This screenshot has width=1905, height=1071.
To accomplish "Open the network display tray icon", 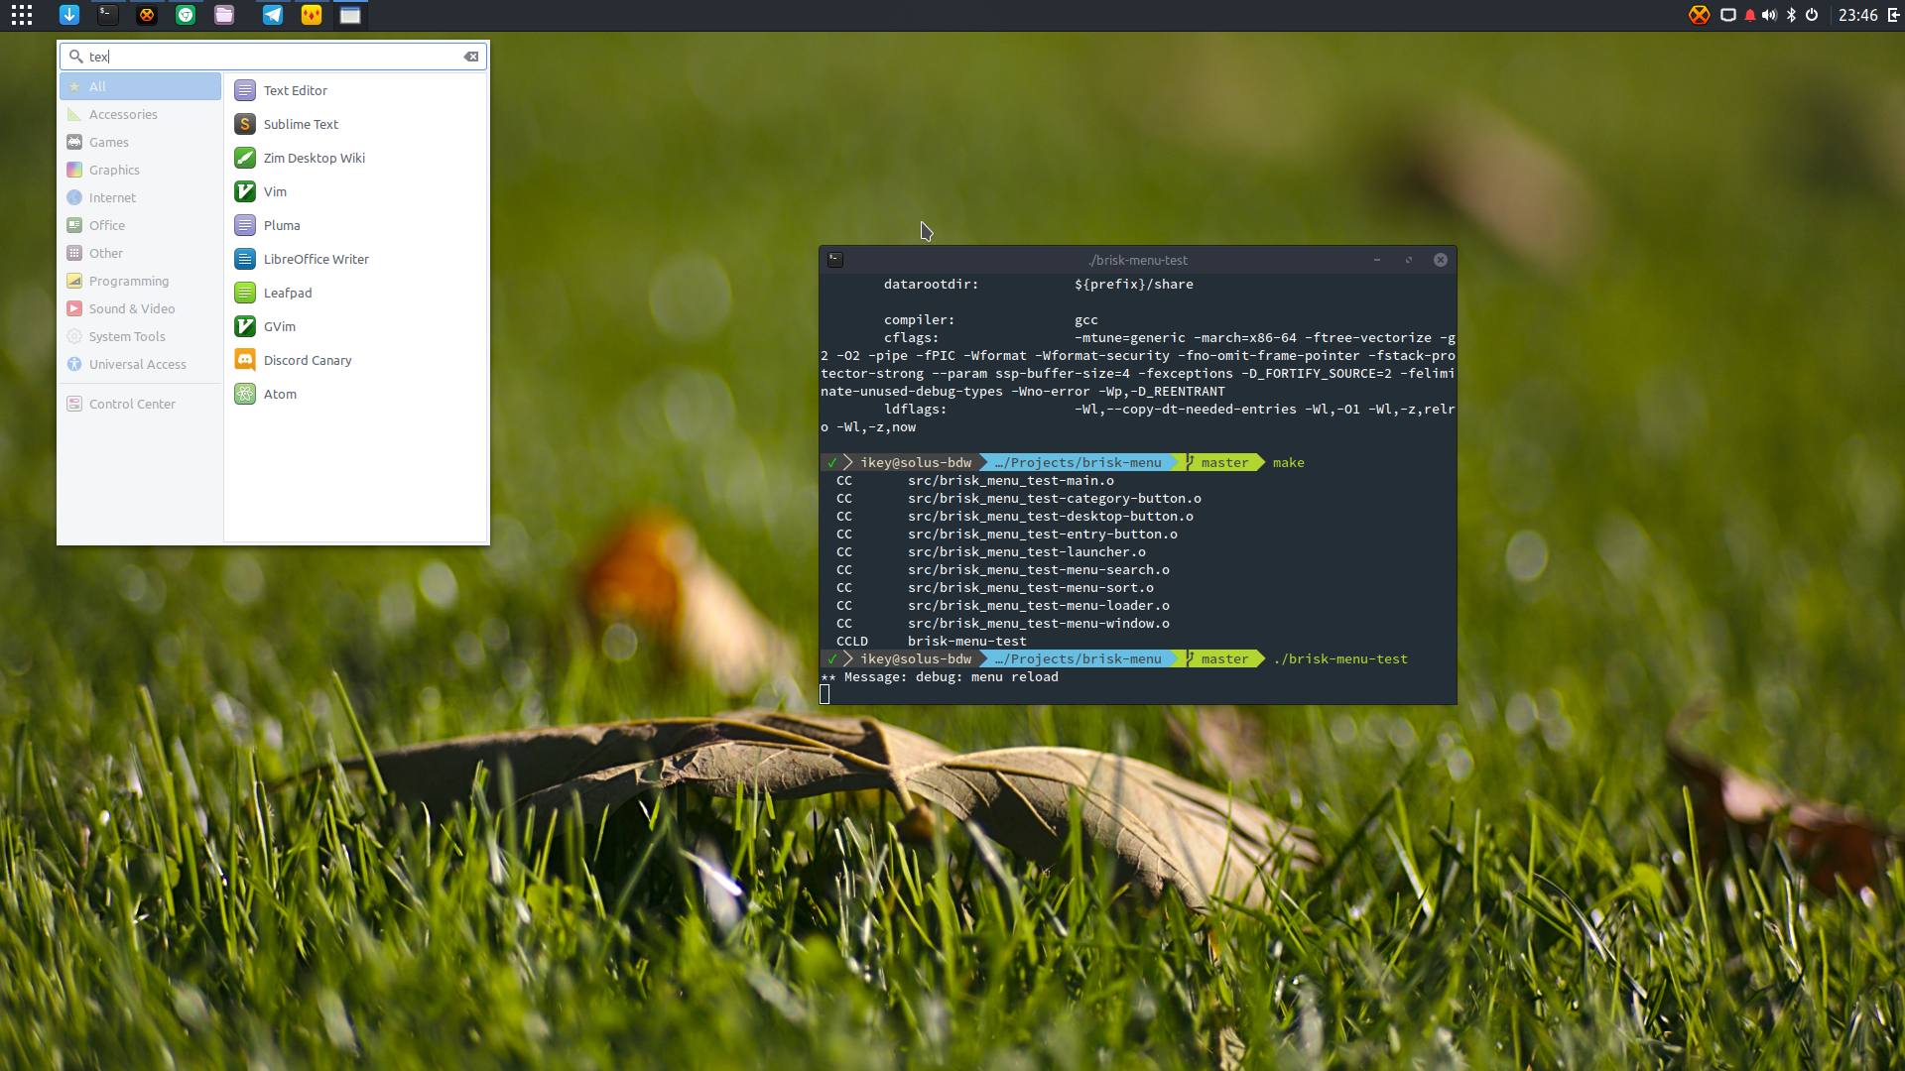I will 1728,15.
